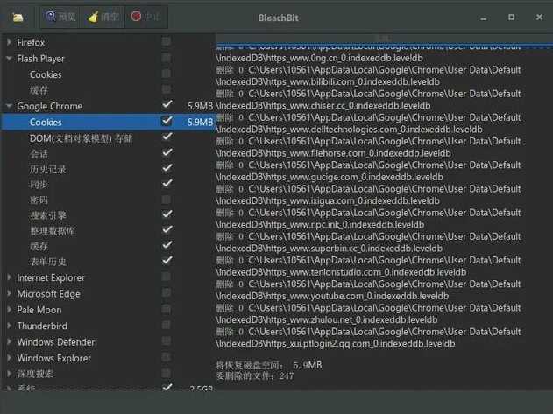Uncheck Chrome 会话 checkbox
The height and width of the screenshot is (414, 553).
[x=167, y=152]
